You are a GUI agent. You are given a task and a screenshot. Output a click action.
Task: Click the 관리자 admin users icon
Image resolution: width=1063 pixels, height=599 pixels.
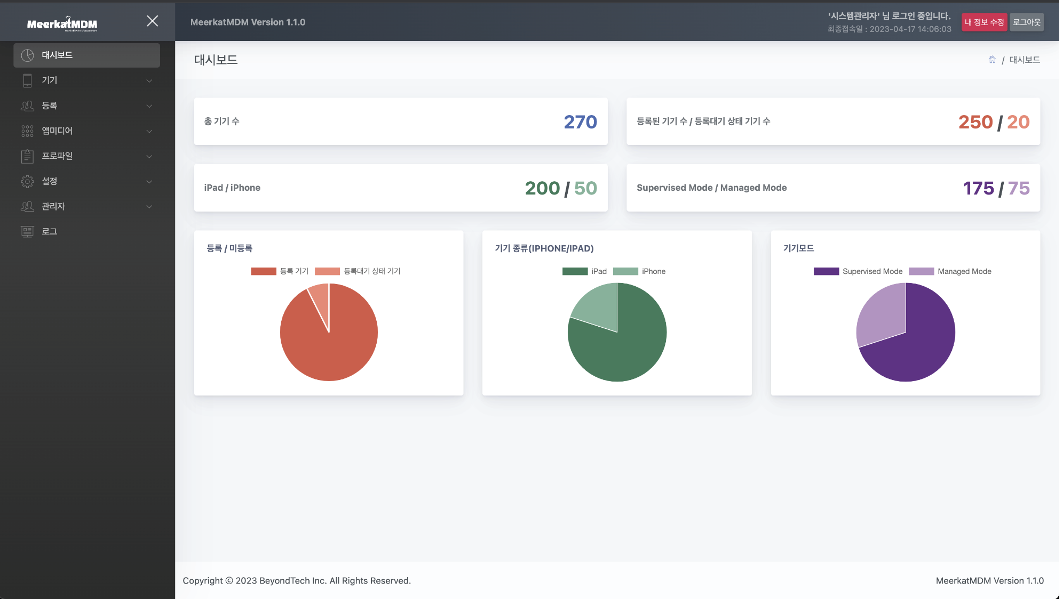(27, 206)
